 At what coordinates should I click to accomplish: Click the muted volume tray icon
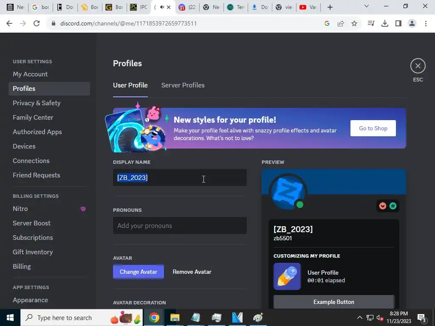(x=380, y=318)
